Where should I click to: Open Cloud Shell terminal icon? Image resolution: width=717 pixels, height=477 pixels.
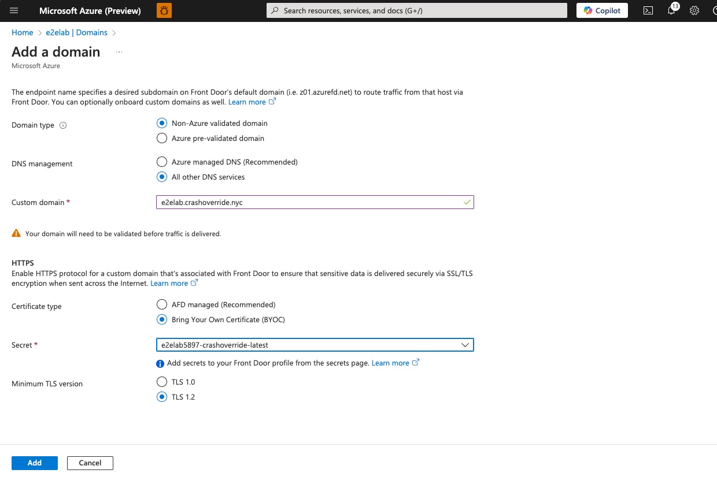click(648, 10)
